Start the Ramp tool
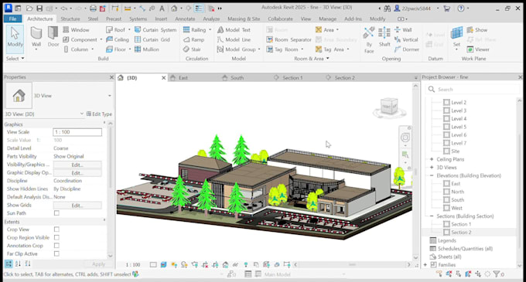Screen dimensions: 526x282 (x=194, y=39)
